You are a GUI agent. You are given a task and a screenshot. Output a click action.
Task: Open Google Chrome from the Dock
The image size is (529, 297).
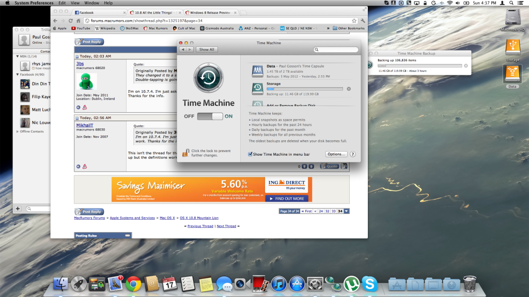point(133,284)
